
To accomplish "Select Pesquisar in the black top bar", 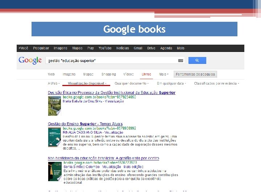I will coord(41,48).
